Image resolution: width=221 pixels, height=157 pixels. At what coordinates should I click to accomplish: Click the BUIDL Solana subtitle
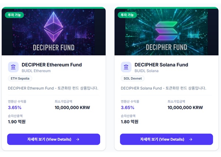(147, 71)
